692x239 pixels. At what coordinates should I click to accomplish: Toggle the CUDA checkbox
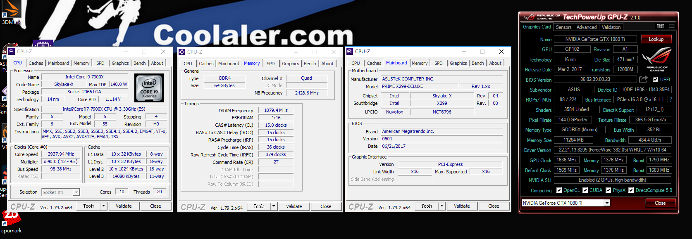tap(585, 190)
